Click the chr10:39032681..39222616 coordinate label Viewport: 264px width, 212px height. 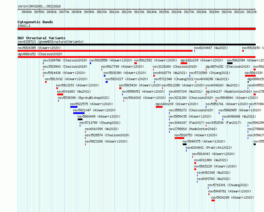[x=39, y=6]
